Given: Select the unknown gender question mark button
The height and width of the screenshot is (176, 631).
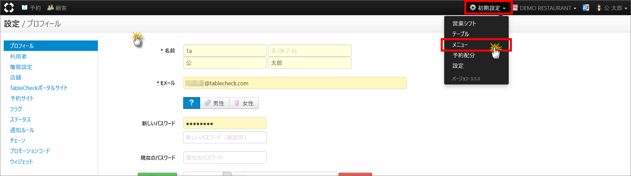Looking at the screenshot, I should coord(191,103).
